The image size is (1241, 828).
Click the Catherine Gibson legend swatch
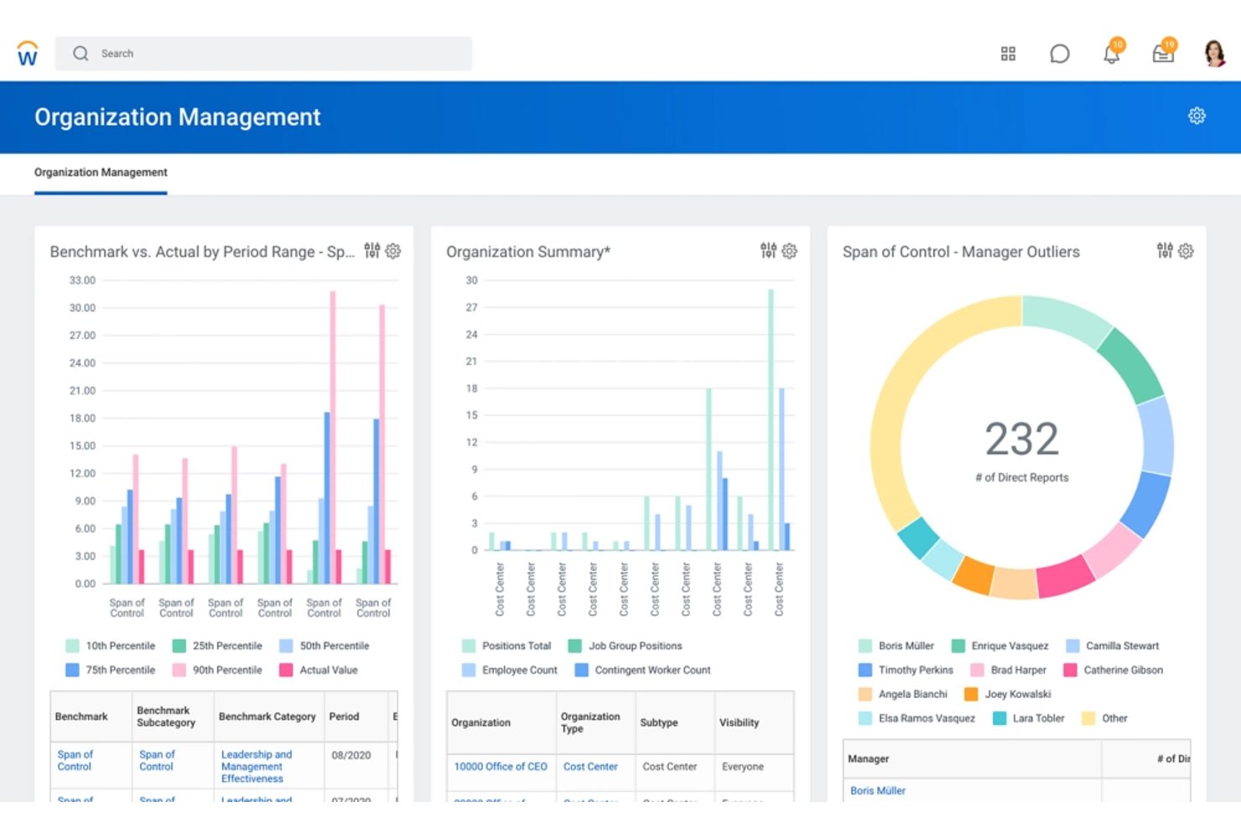tap(1071, 670)
